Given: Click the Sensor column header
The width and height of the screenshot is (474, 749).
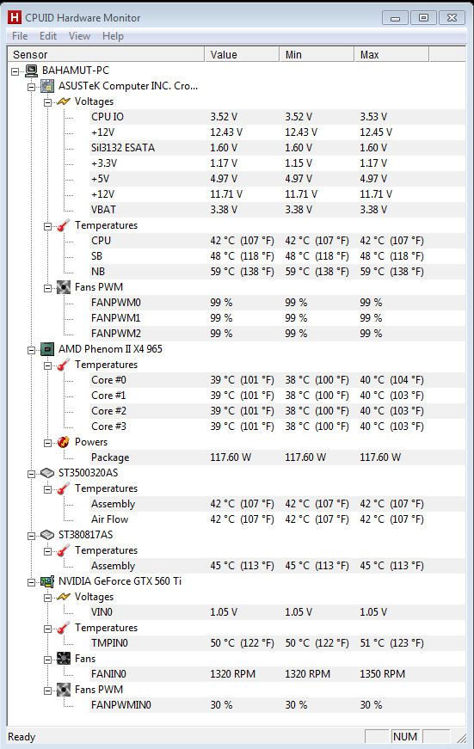Looking at the screenshot, I should pyautogui.click(x=106, y=54).
